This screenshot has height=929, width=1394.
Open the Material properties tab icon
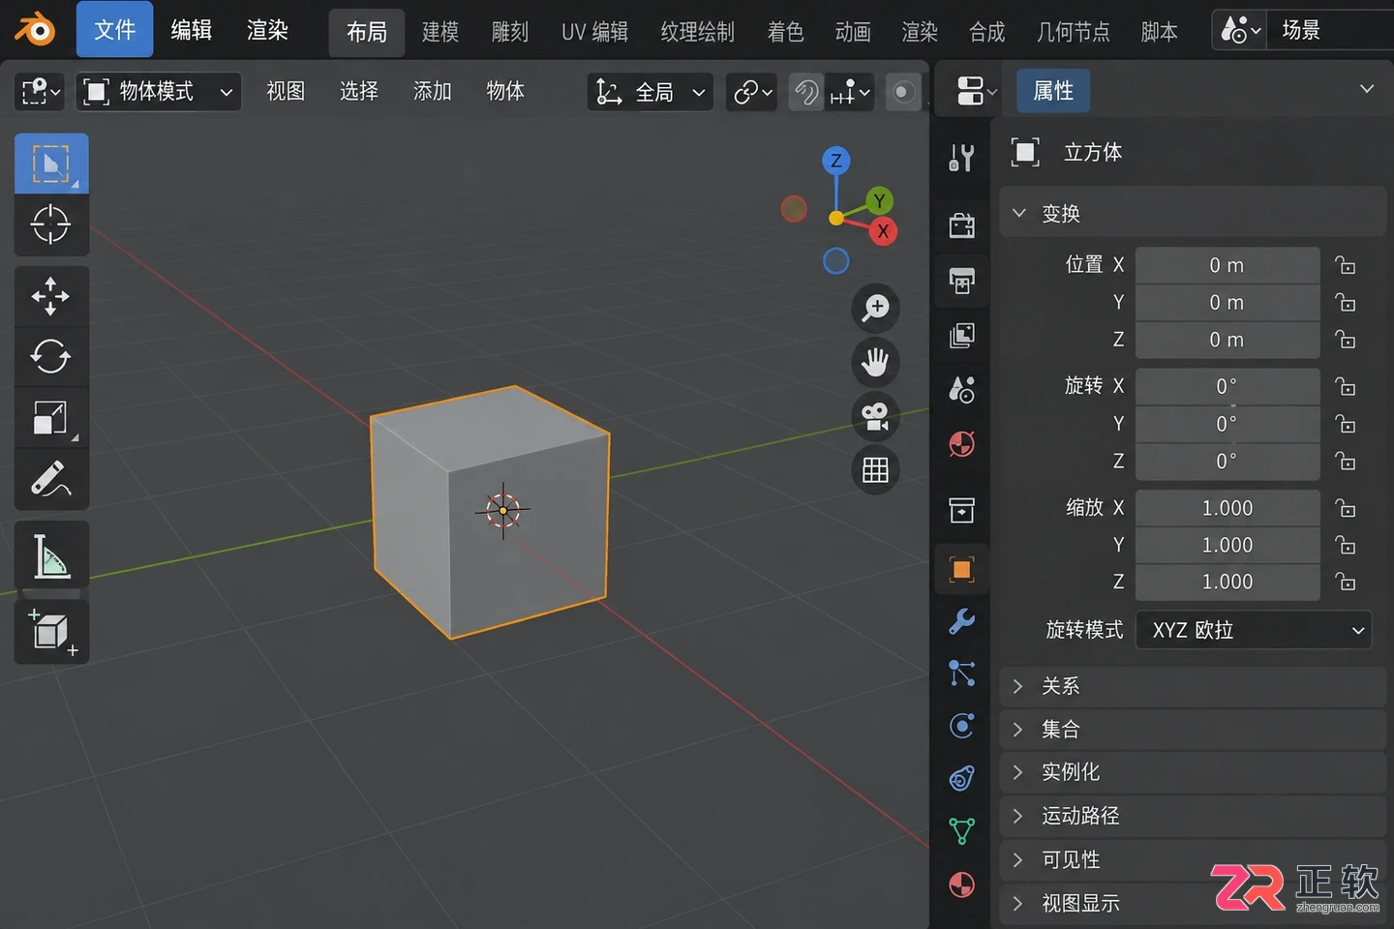(961, 884)
